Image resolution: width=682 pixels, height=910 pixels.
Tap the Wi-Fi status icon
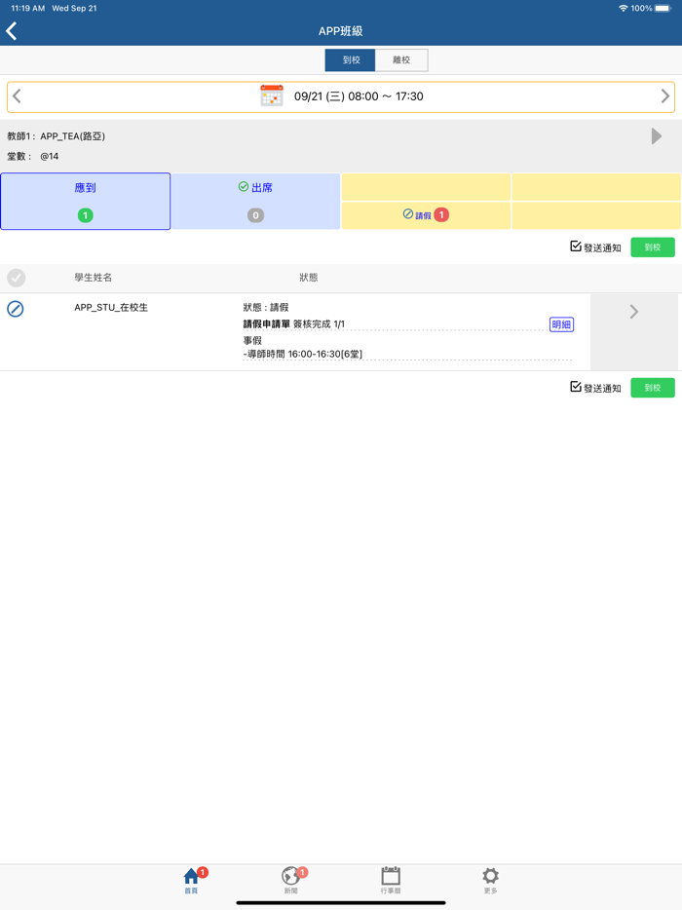pyautogui.click(x=623, y=8)
